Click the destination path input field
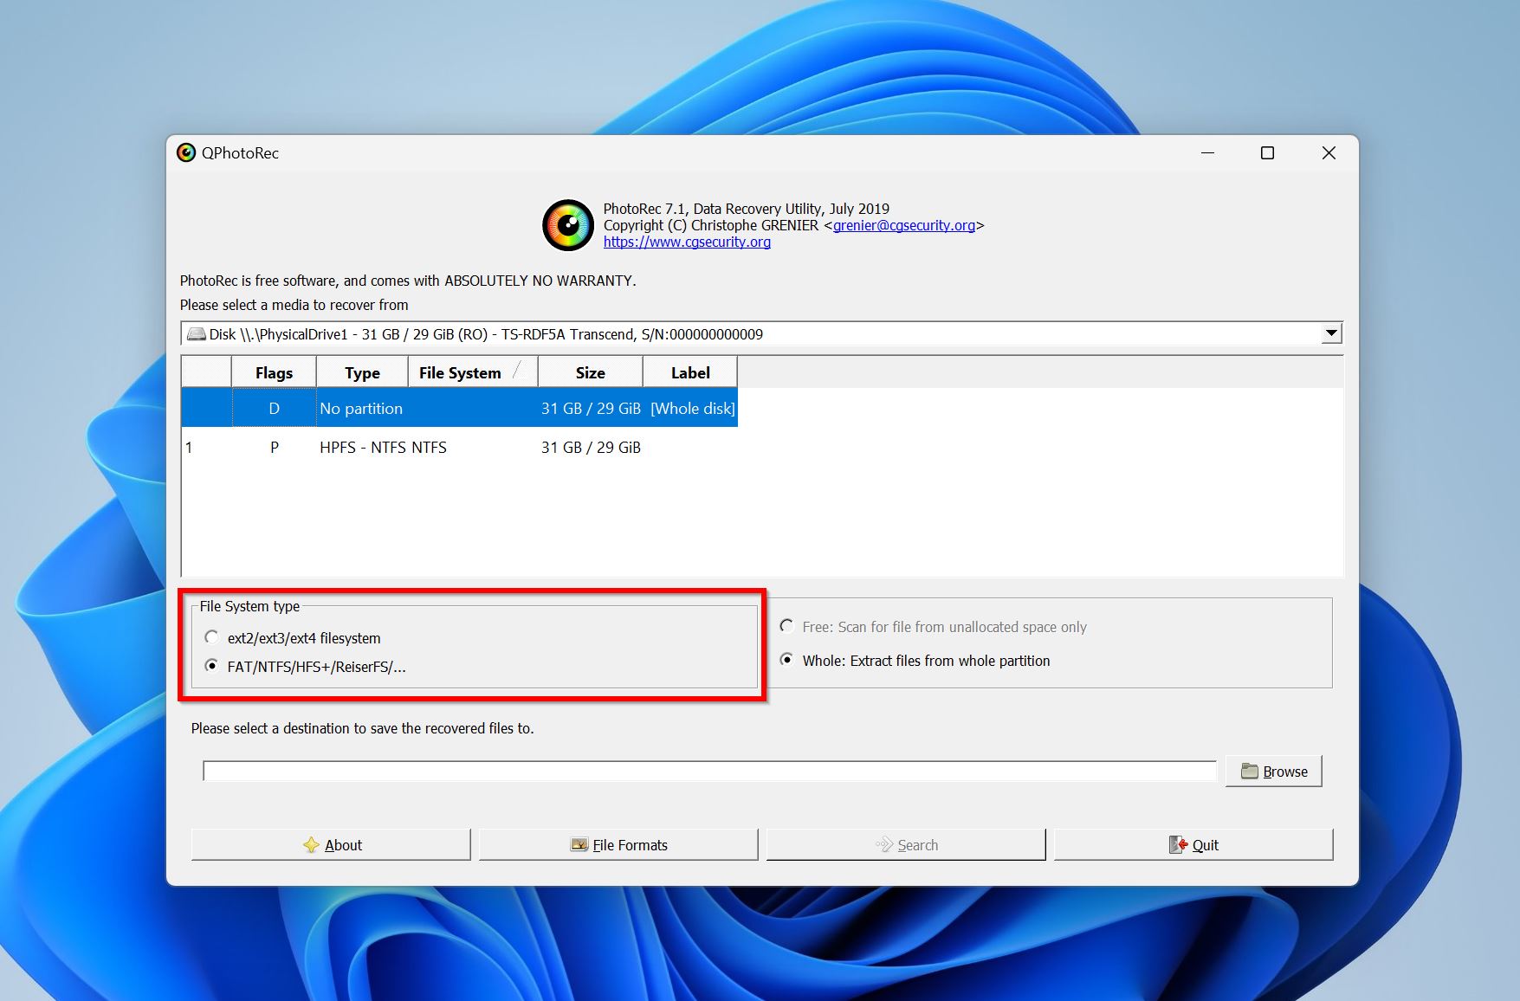The width and height of the screenshot is (1520, 1001). (709, 771)
